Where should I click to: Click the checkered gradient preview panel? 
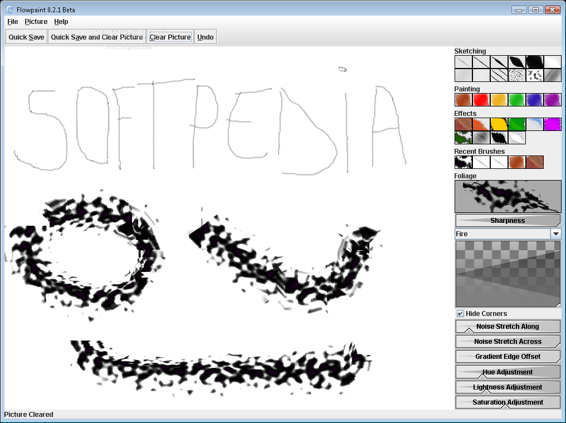pos(508,274)
